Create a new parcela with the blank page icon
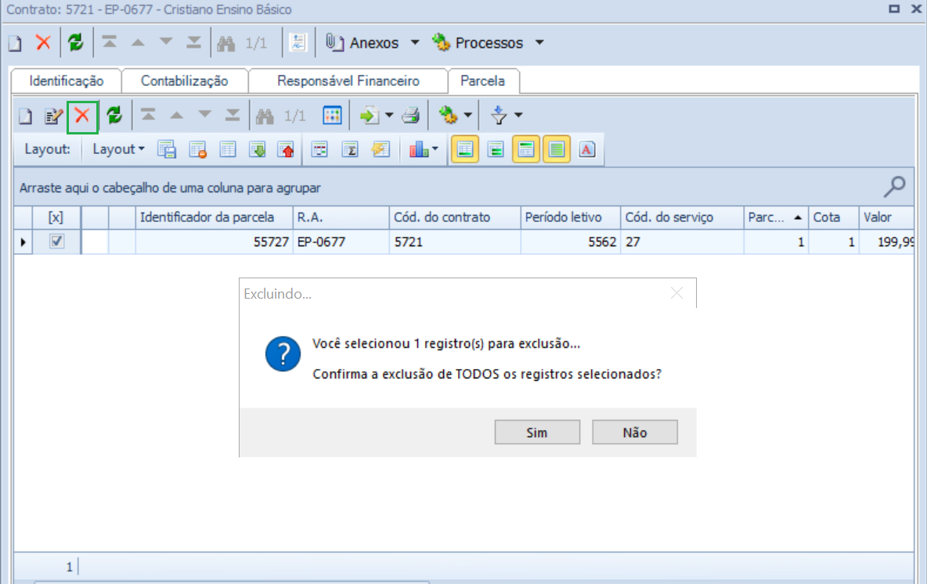 tap(25, 116)
